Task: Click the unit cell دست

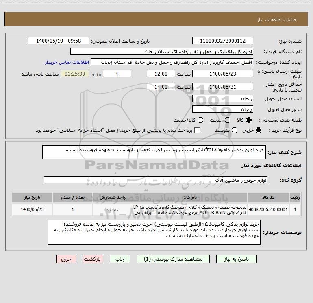Action: (113, 209)
